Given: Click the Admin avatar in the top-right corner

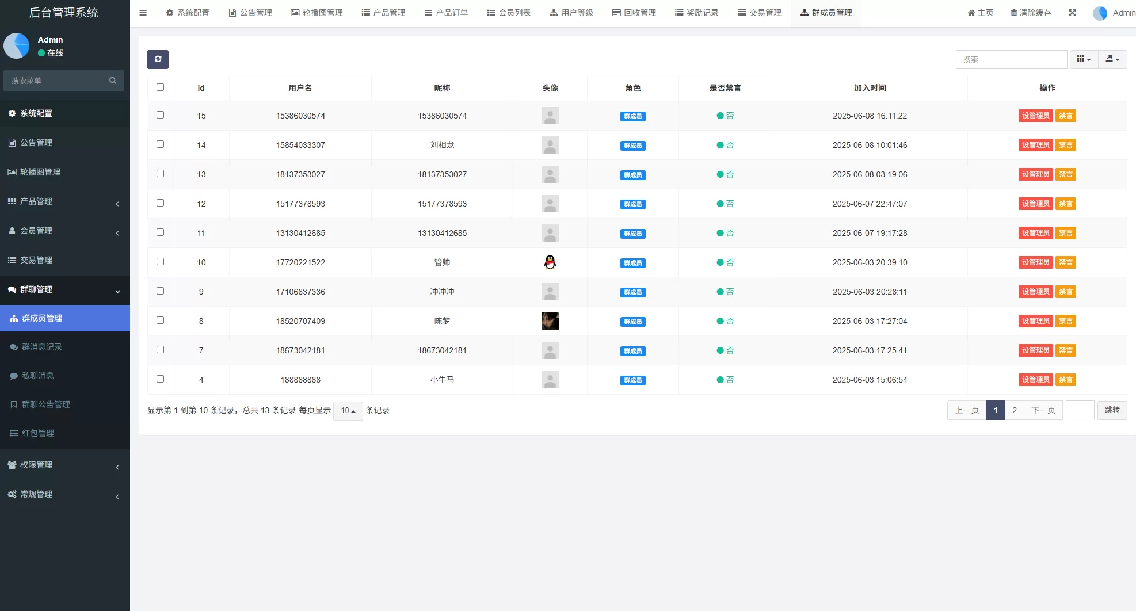Looking at the screenshot, I should (1100, 12).
